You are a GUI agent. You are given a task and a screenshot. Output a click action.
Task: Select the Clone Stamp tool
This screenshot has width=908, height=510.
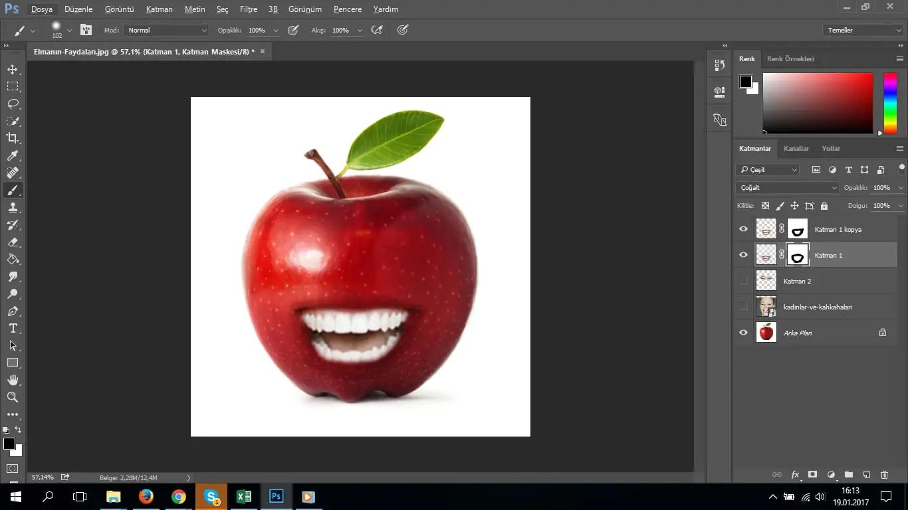pos(13,208)
